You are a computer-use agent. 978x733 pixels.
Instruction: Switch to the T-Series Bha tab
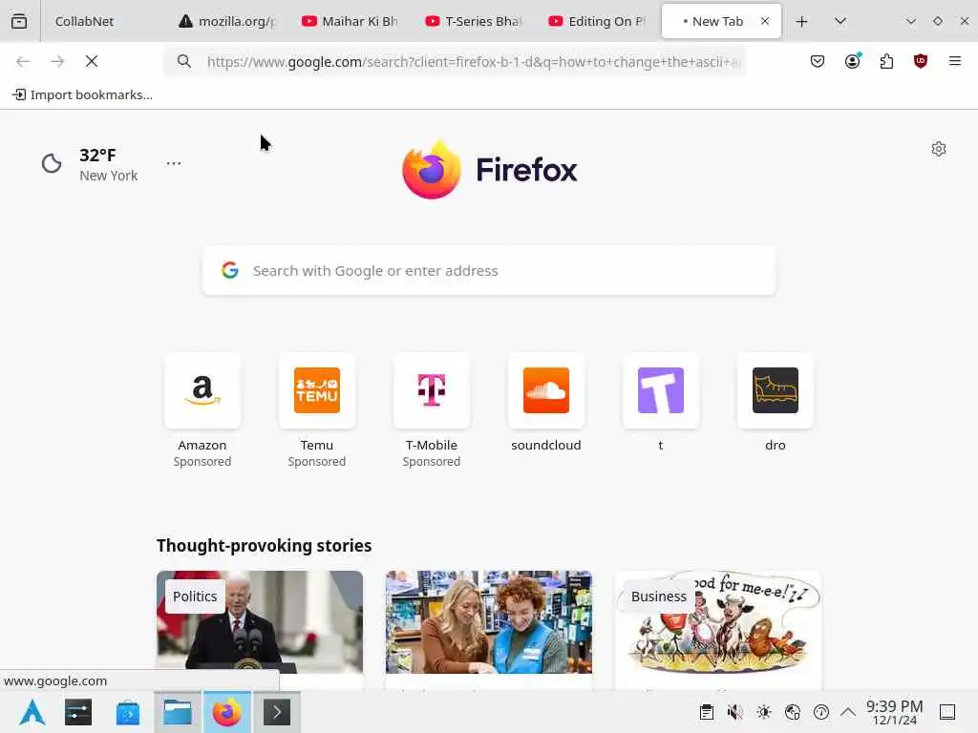[475, 21]
